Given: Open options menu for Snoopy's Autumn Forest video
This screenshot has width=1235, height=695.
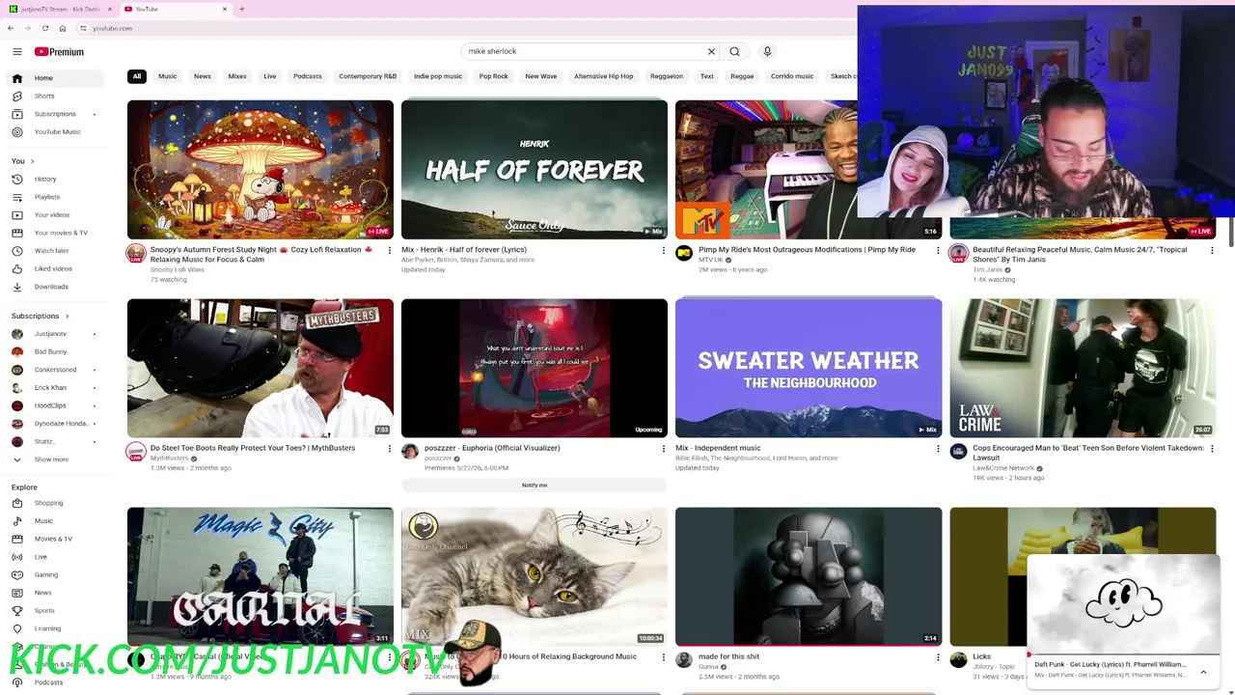Looking at the screenshot, I should coord(390,250).
